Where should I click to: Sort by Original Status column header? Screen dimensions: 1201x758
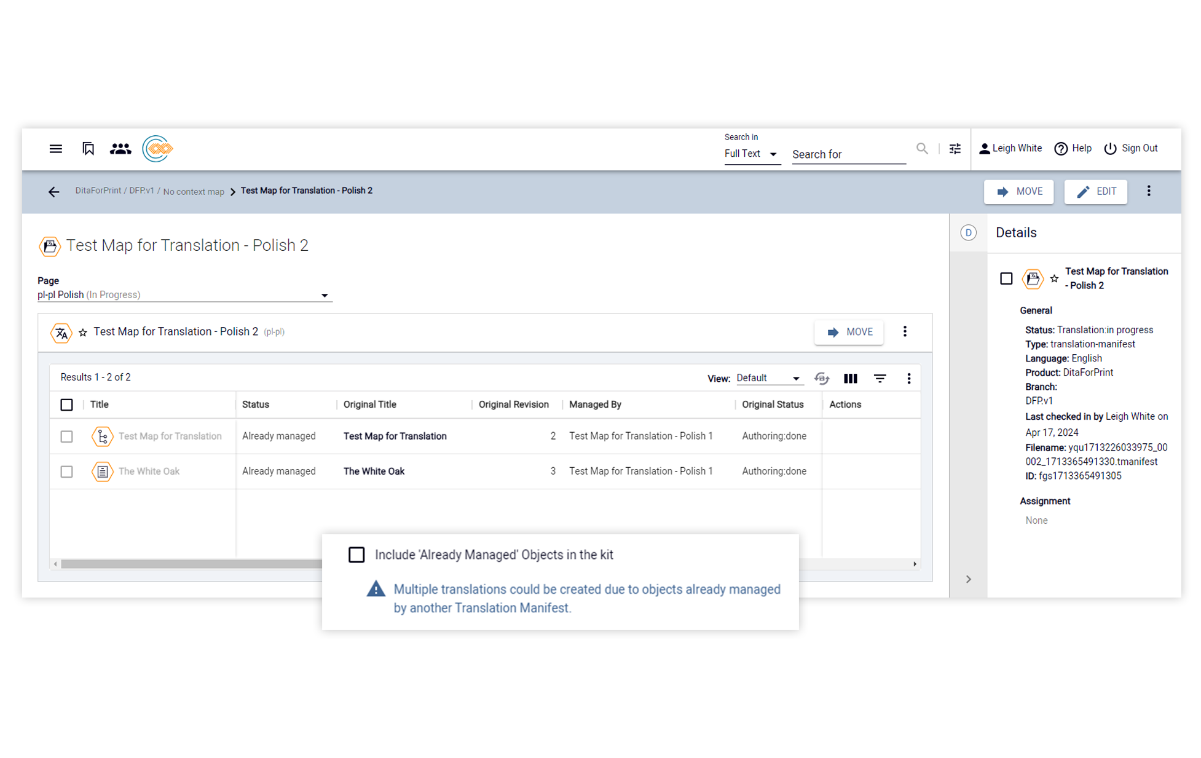tap(773, 405)
